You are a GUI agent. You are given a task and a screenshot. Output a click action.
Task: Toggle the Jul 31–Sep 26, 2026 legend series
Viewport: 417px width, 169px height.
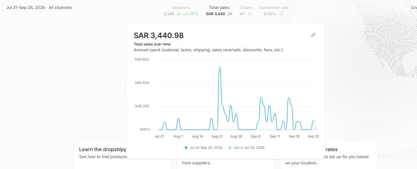coord(203,148)
